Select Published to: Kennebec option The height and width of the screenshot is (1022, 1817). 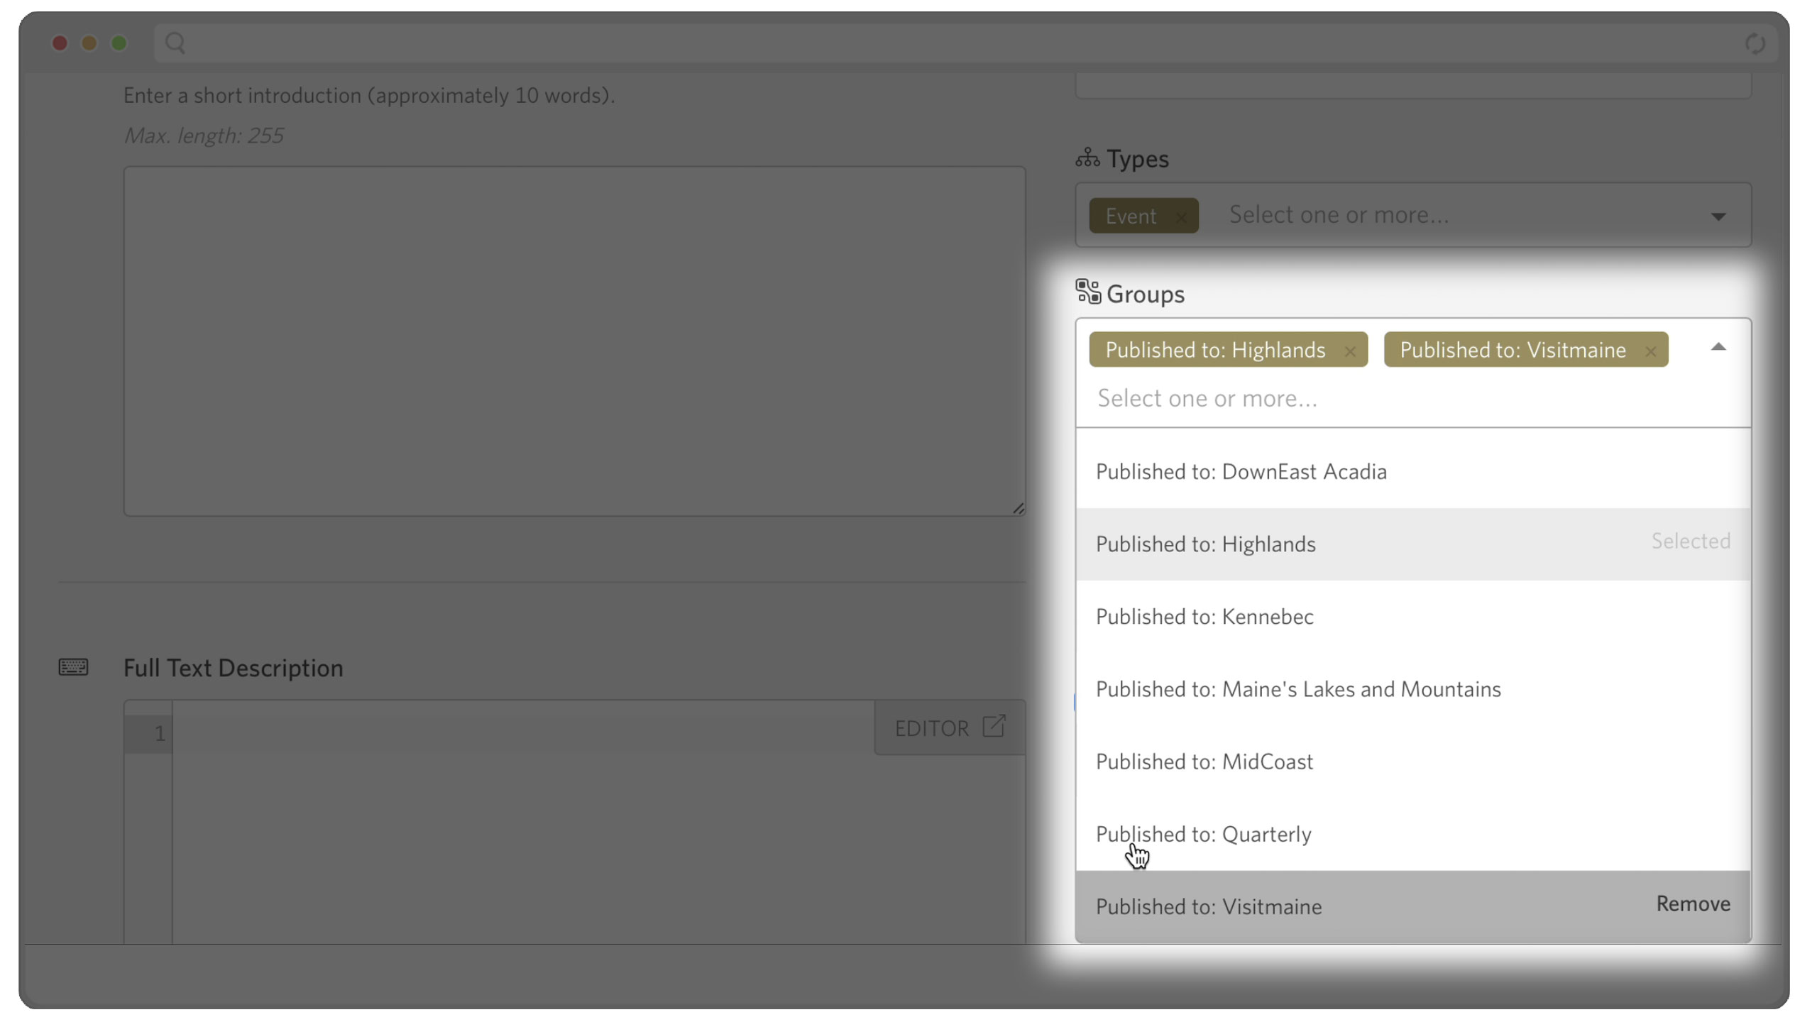1412,617
